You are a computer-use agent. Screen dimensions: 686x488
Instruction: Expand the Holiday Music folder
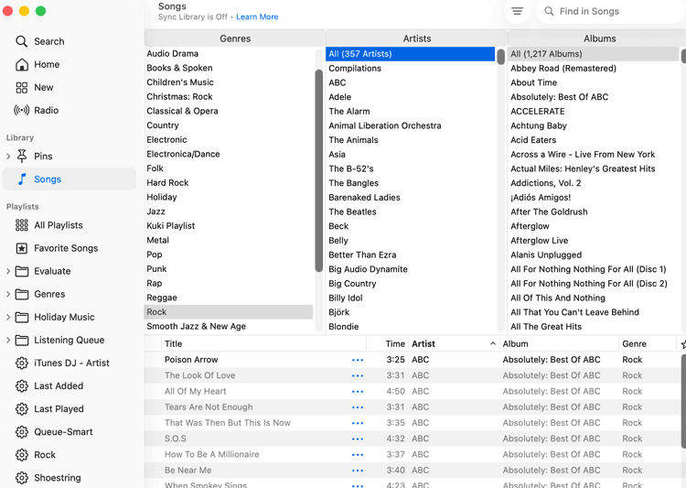(8, 317)
